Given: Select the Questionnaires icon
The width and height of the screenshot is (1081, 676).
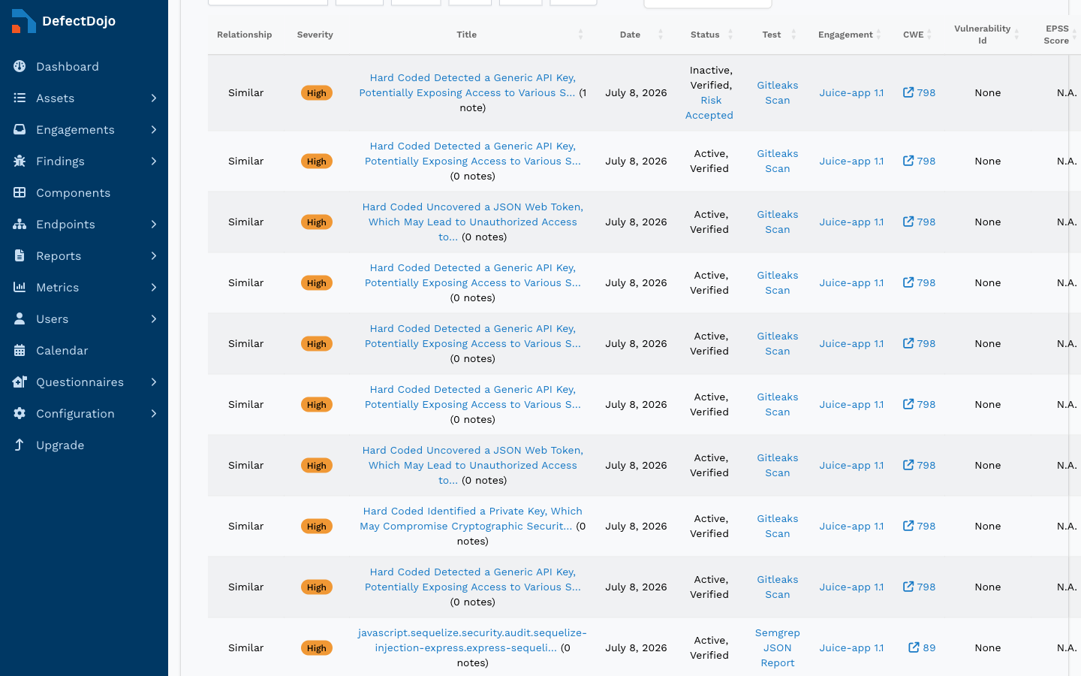Looking at the screenshot, I should [x=20, y=382].
